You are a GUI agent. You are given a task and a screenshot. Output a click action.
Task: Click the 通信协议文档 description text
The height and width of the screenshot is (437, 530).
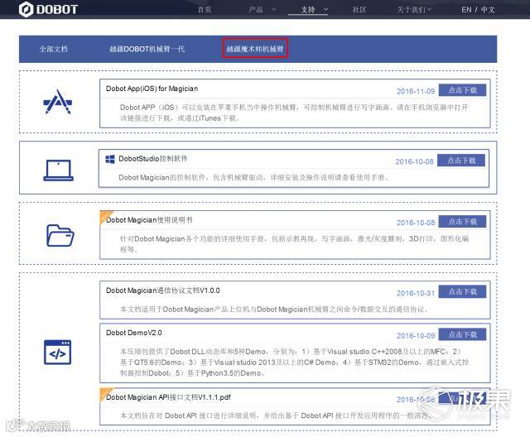[x=274, y=309]
